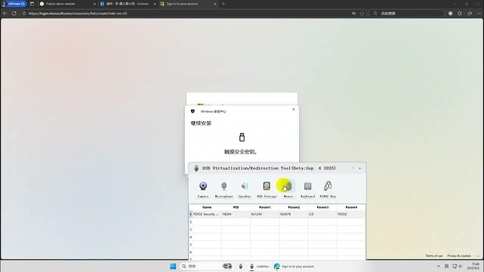Select the Speaker device icon
The image size is (484, 272).
tap(244, 187)
